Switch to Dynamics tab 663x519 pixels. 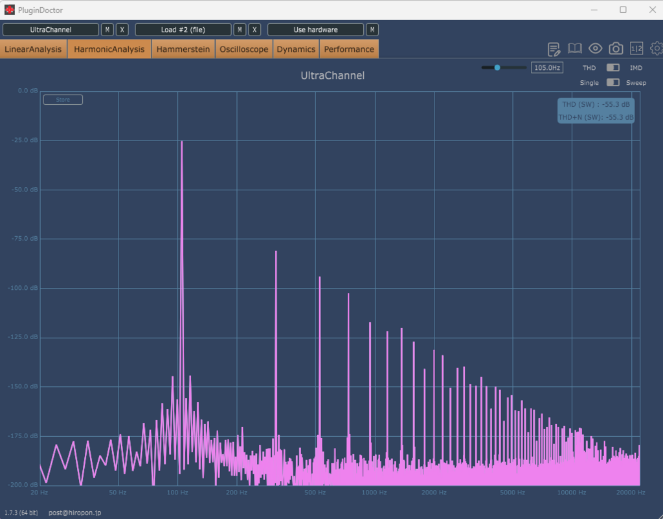click(x=296, y=49)
